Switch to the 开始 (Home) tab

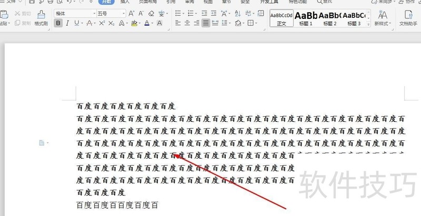(x=106, y=2)
